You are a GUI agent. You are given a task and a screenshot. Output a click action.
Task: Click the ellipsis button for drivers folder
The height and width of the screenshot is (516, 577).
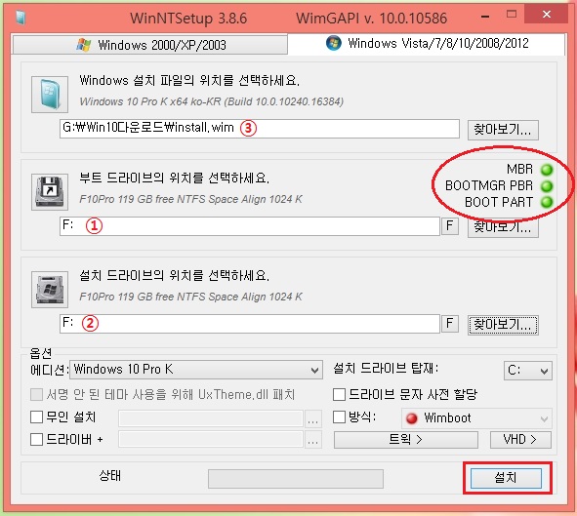point(313,440)
